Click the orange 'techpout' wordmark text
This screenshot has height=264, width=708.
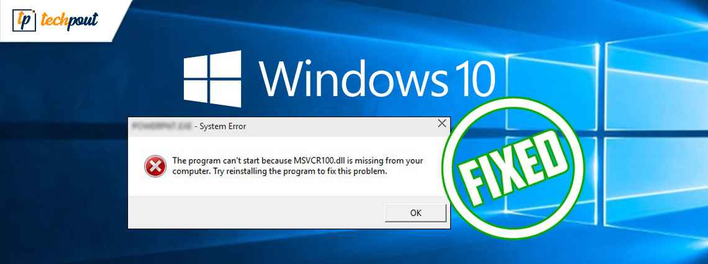tap(69, 20)
